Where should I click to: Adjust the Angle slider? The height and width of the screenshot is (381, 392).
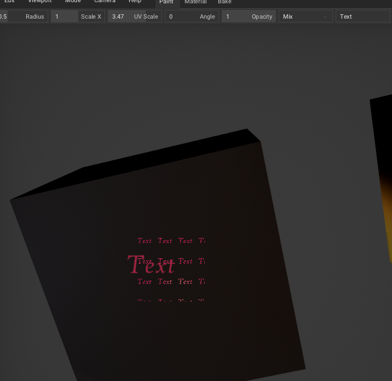192,16
